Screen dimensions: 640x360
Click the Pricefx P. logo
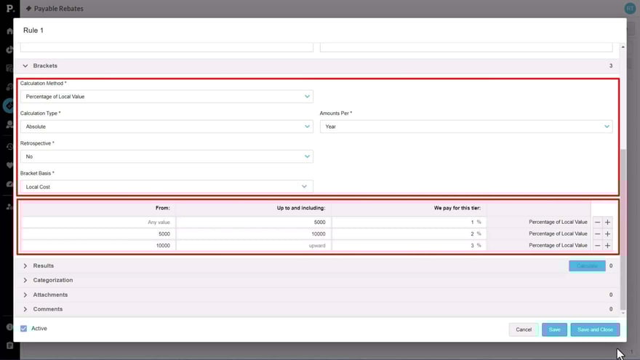pyautogui.click(x=9, y=9)
